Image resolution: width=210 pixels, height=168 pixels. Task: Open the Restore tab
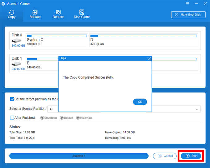click(58, 14)
